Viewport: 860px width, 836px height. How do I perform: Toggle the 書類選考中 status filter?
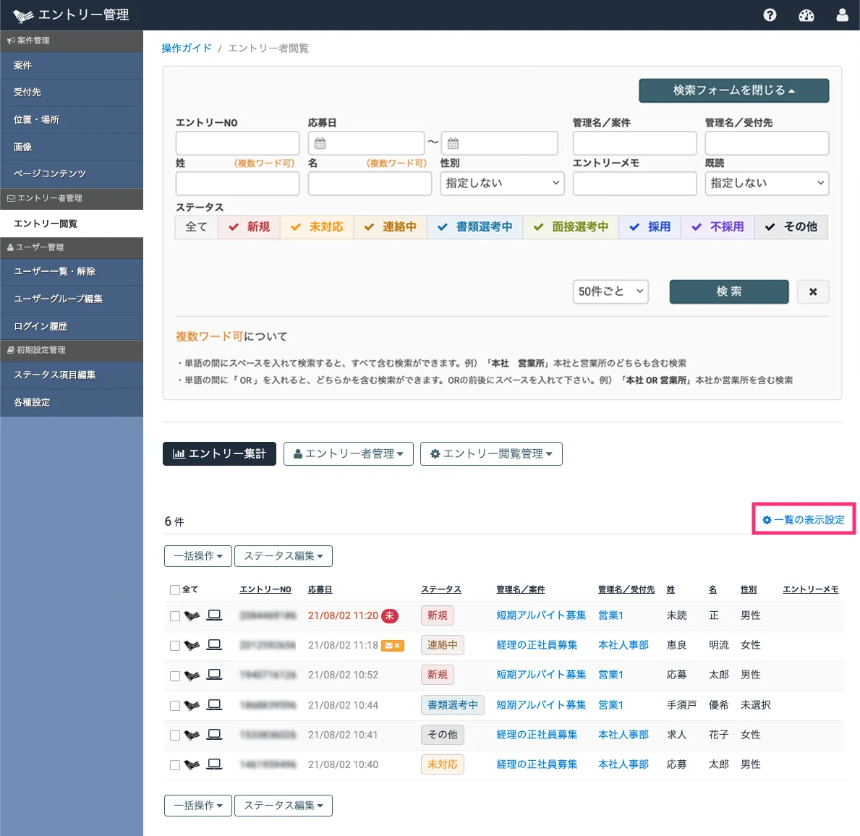(x=475, y=227)
